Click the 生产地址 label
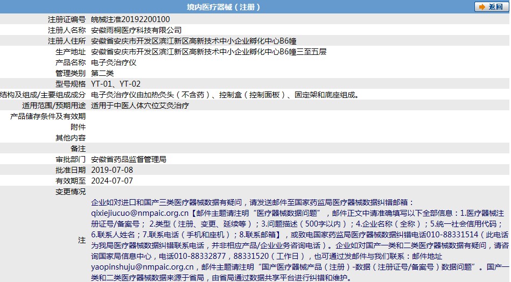The image size is (511, 282). tap(71, 52)
